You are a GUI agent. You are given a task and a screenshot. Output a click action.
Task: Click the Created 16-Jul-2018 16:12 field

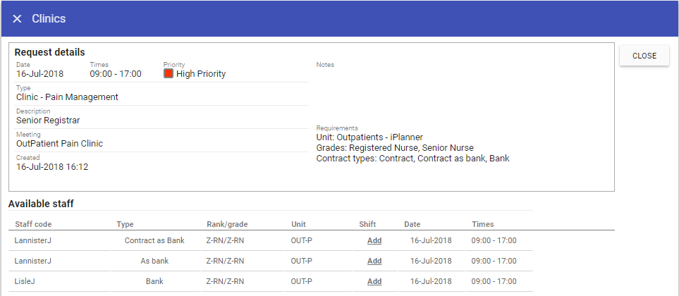52,166
